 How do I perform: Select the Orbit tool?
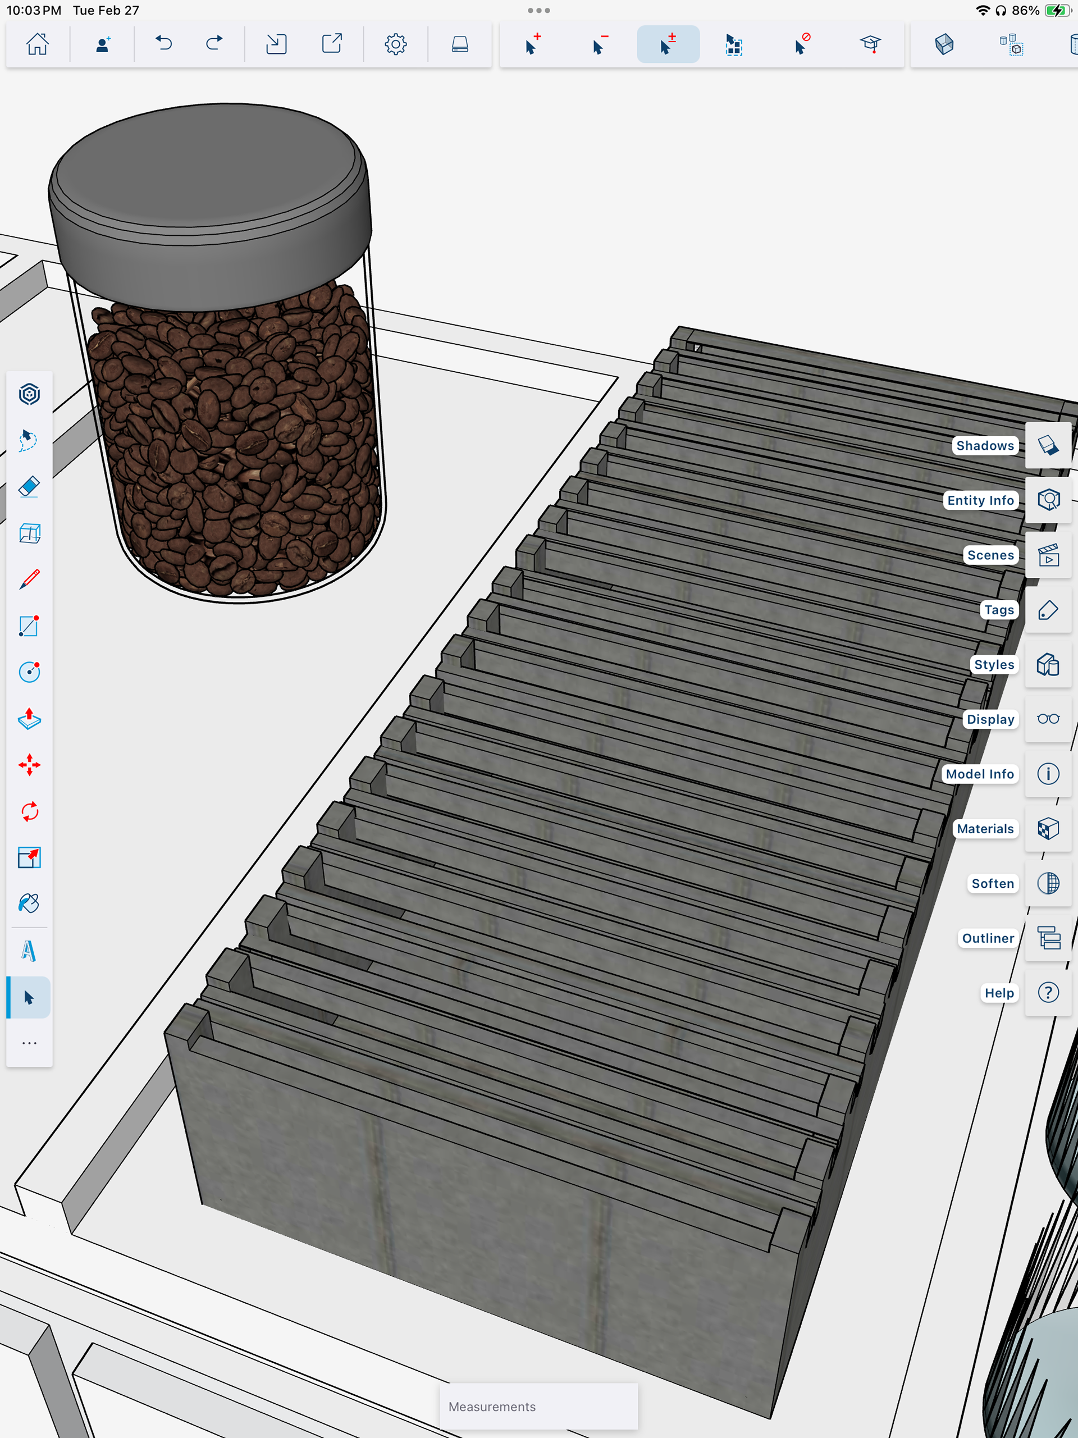coord(29,395)
